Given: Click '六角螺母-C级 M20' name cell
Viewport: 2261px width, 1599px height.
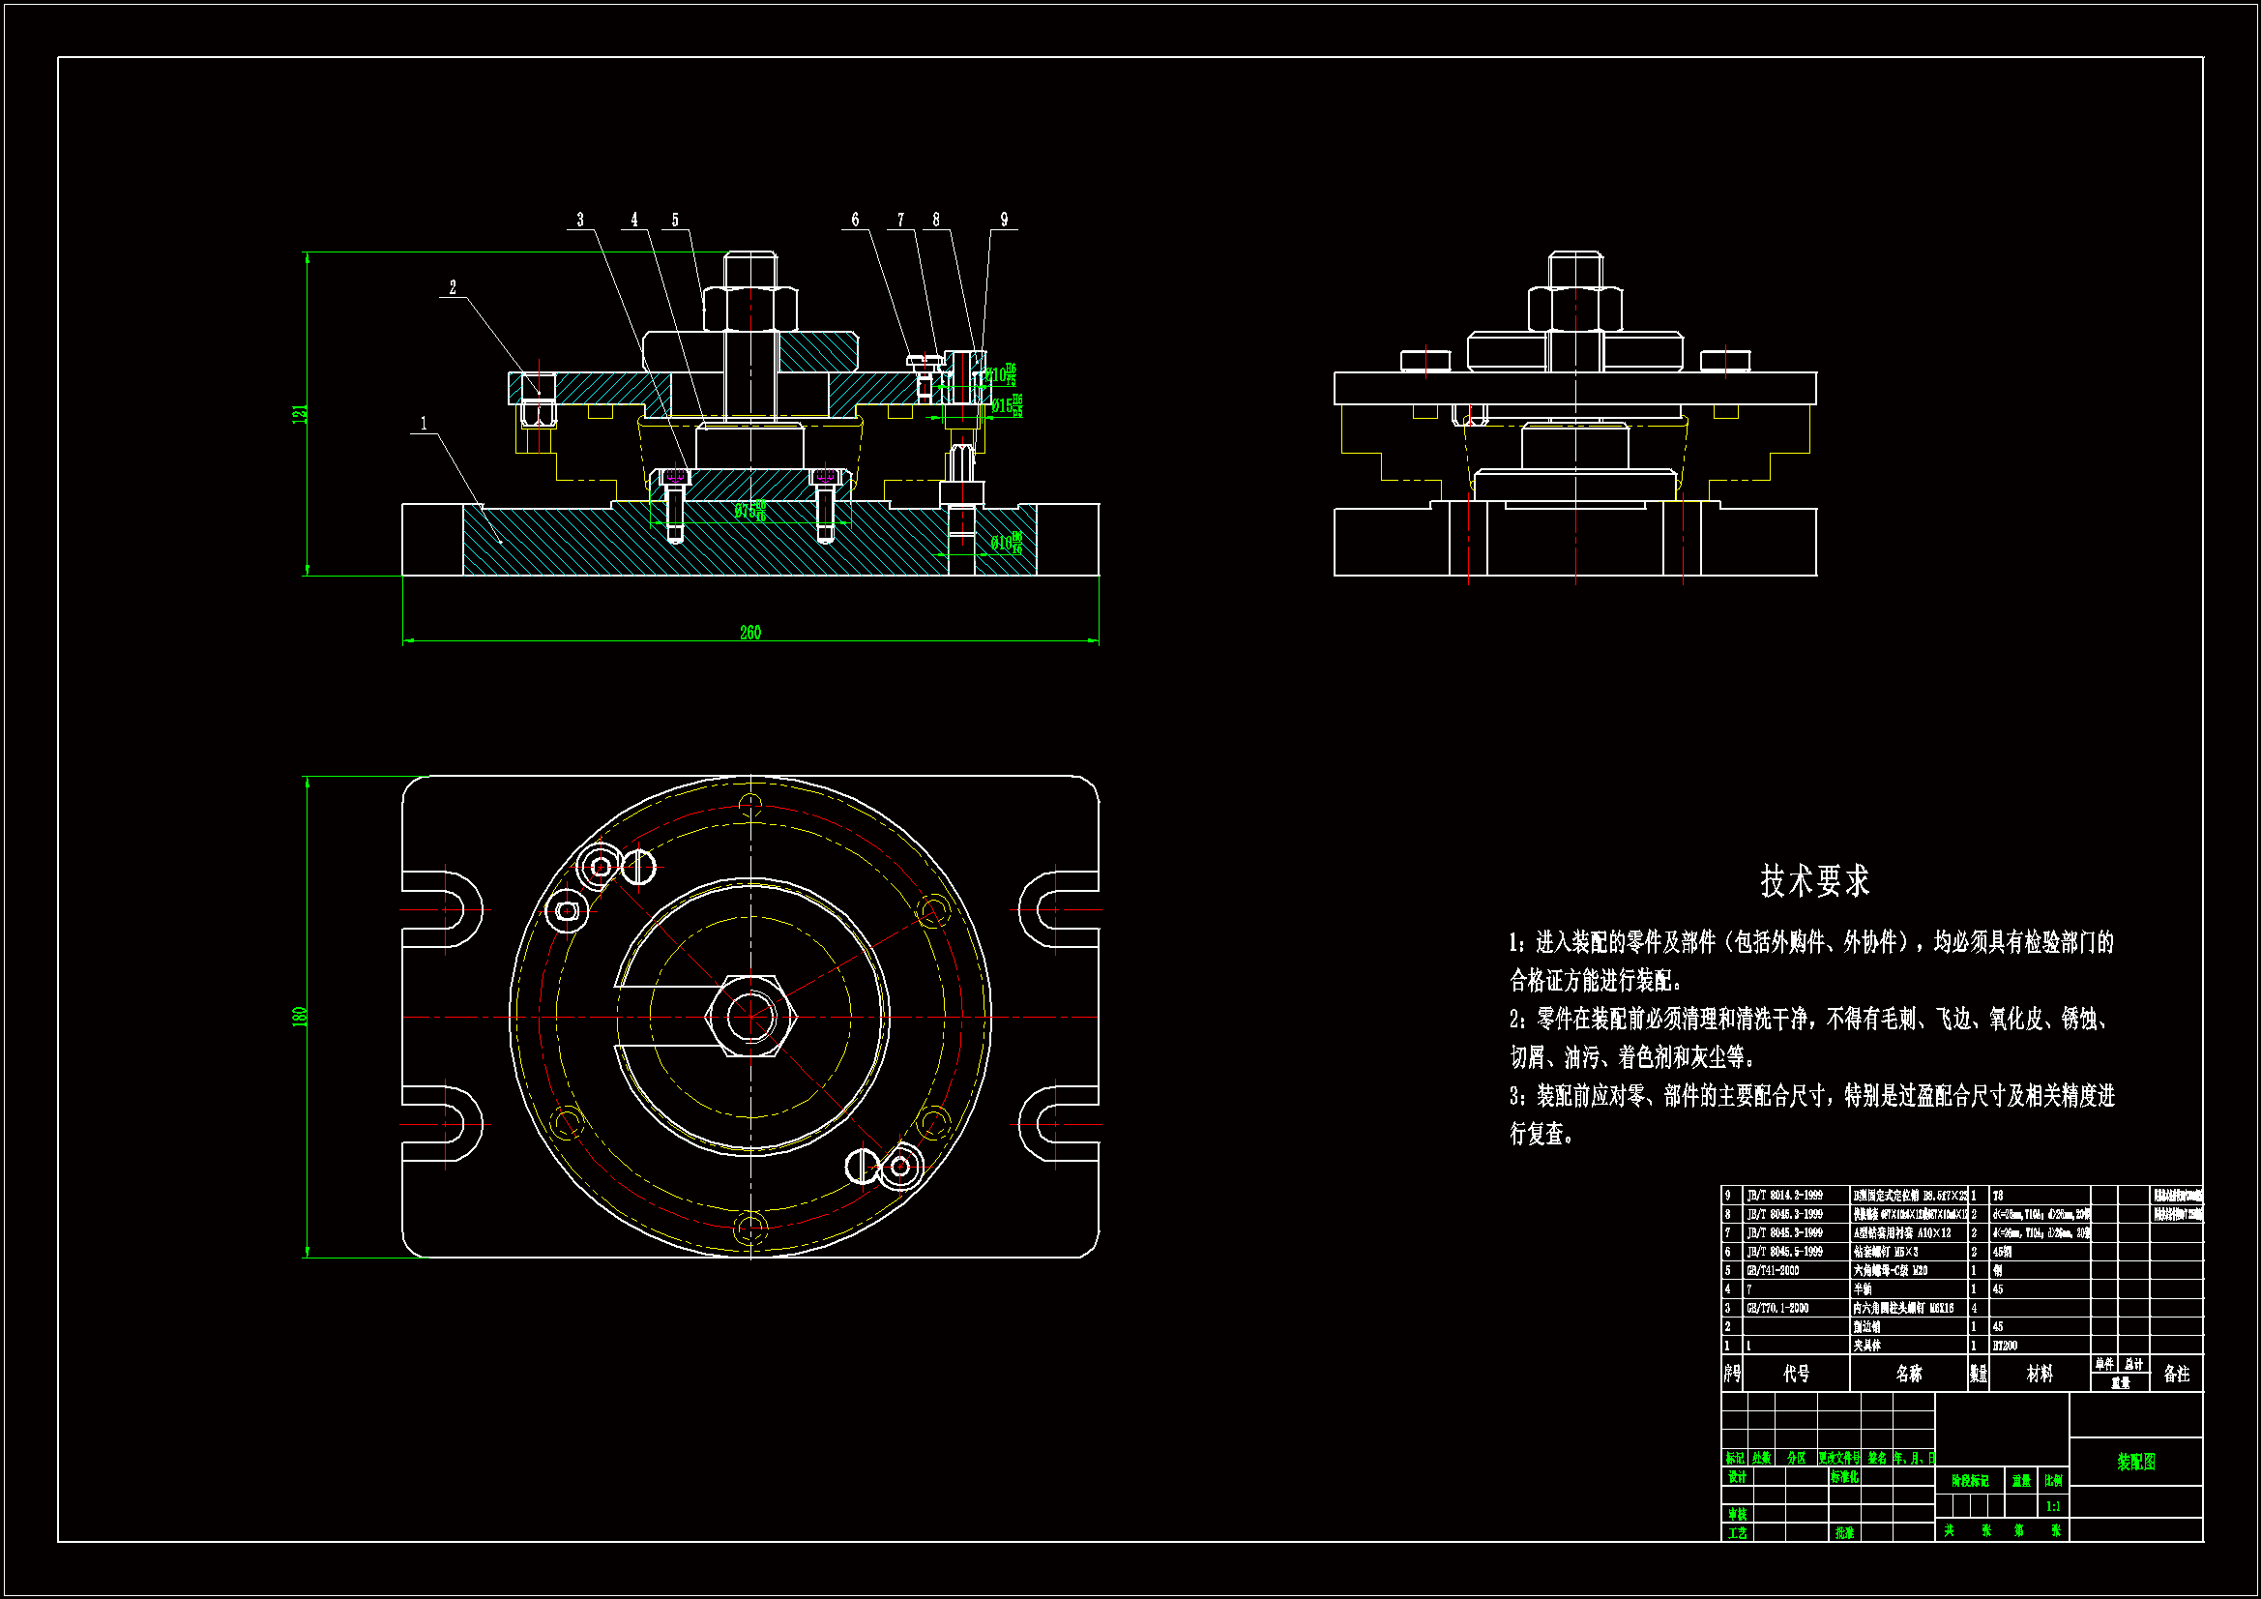Looking at the screenshot, I should (1891, 1271).
